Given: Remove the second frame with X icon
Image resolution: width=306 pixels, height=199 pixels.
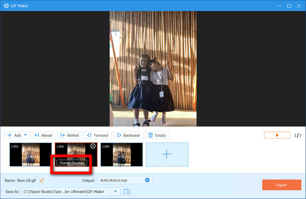Looking at the screenshot, I should click(93, 146).
